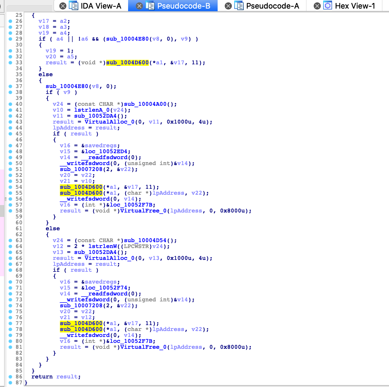The image size is (389, 387).
Task: Toggle breakpoint dot on line 66
Action: [10, 258]
